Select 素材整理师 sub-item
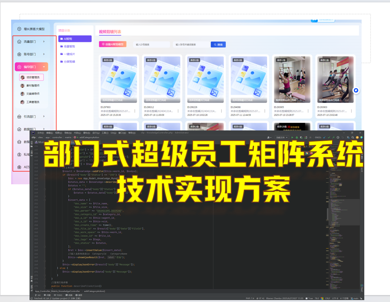This screenshot has height=302, width=390. 30,85
